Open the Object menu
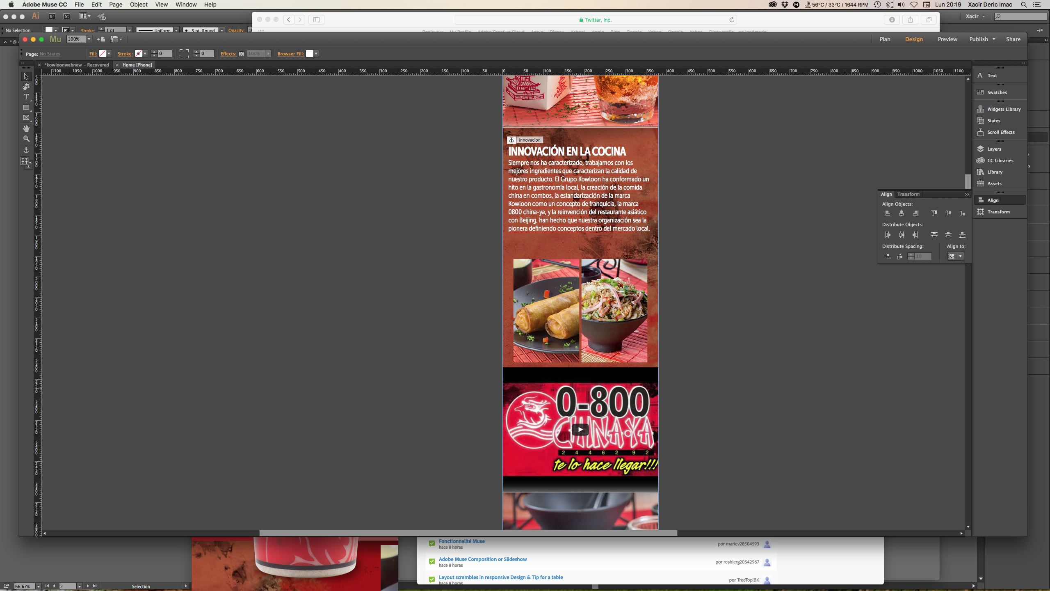Screen dimensions: 1050x591 tap(139, 5)
